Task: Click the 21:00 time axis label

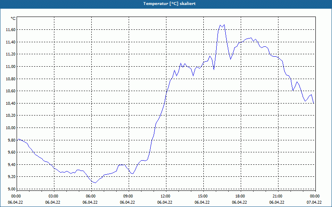Action: (277, 196)
